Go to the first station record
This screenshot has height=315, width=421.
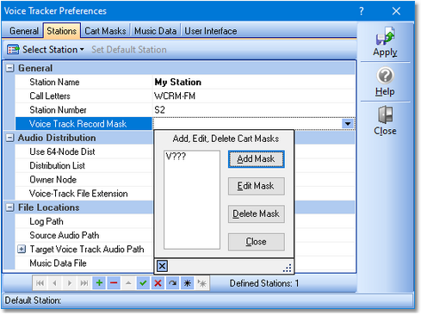point(40,283)
